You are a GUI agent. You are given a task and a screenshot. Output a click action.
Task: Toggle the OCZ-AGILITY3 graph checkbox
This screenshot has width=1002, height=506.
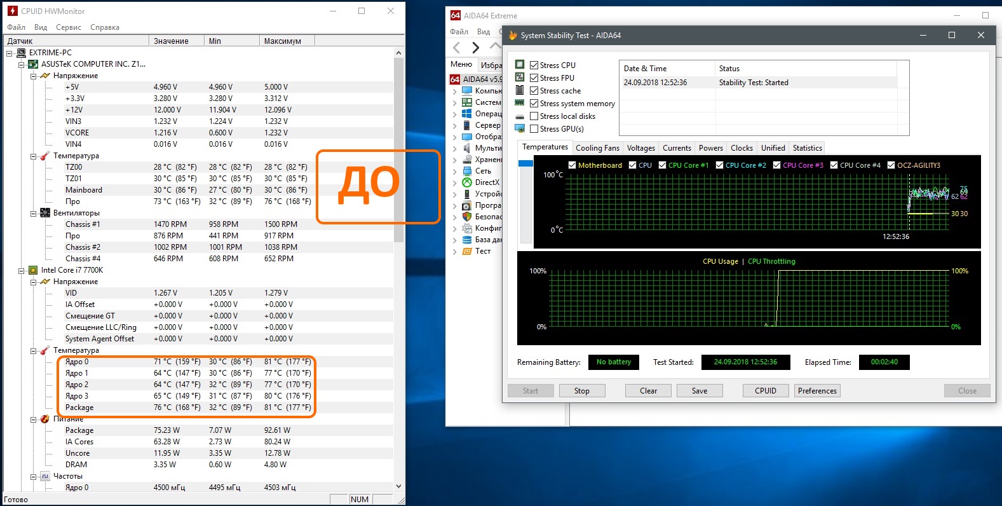(891, 165)
